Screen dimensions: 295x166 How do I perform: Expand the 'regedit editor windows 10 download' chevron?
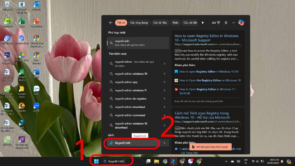pyautogui.click(x=164, y=125)
